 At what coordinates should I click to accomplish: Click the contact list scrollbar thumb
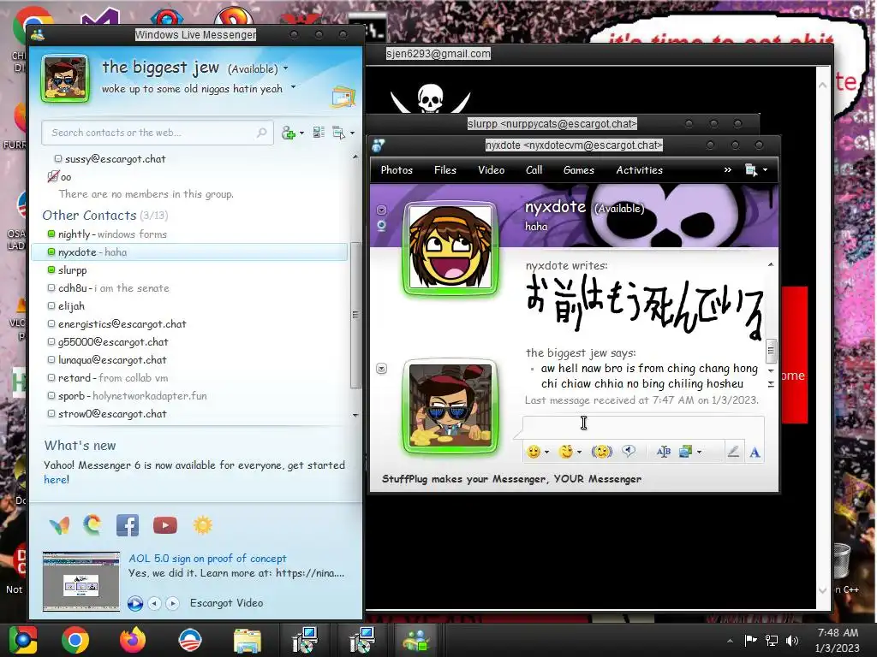point(355,315)
